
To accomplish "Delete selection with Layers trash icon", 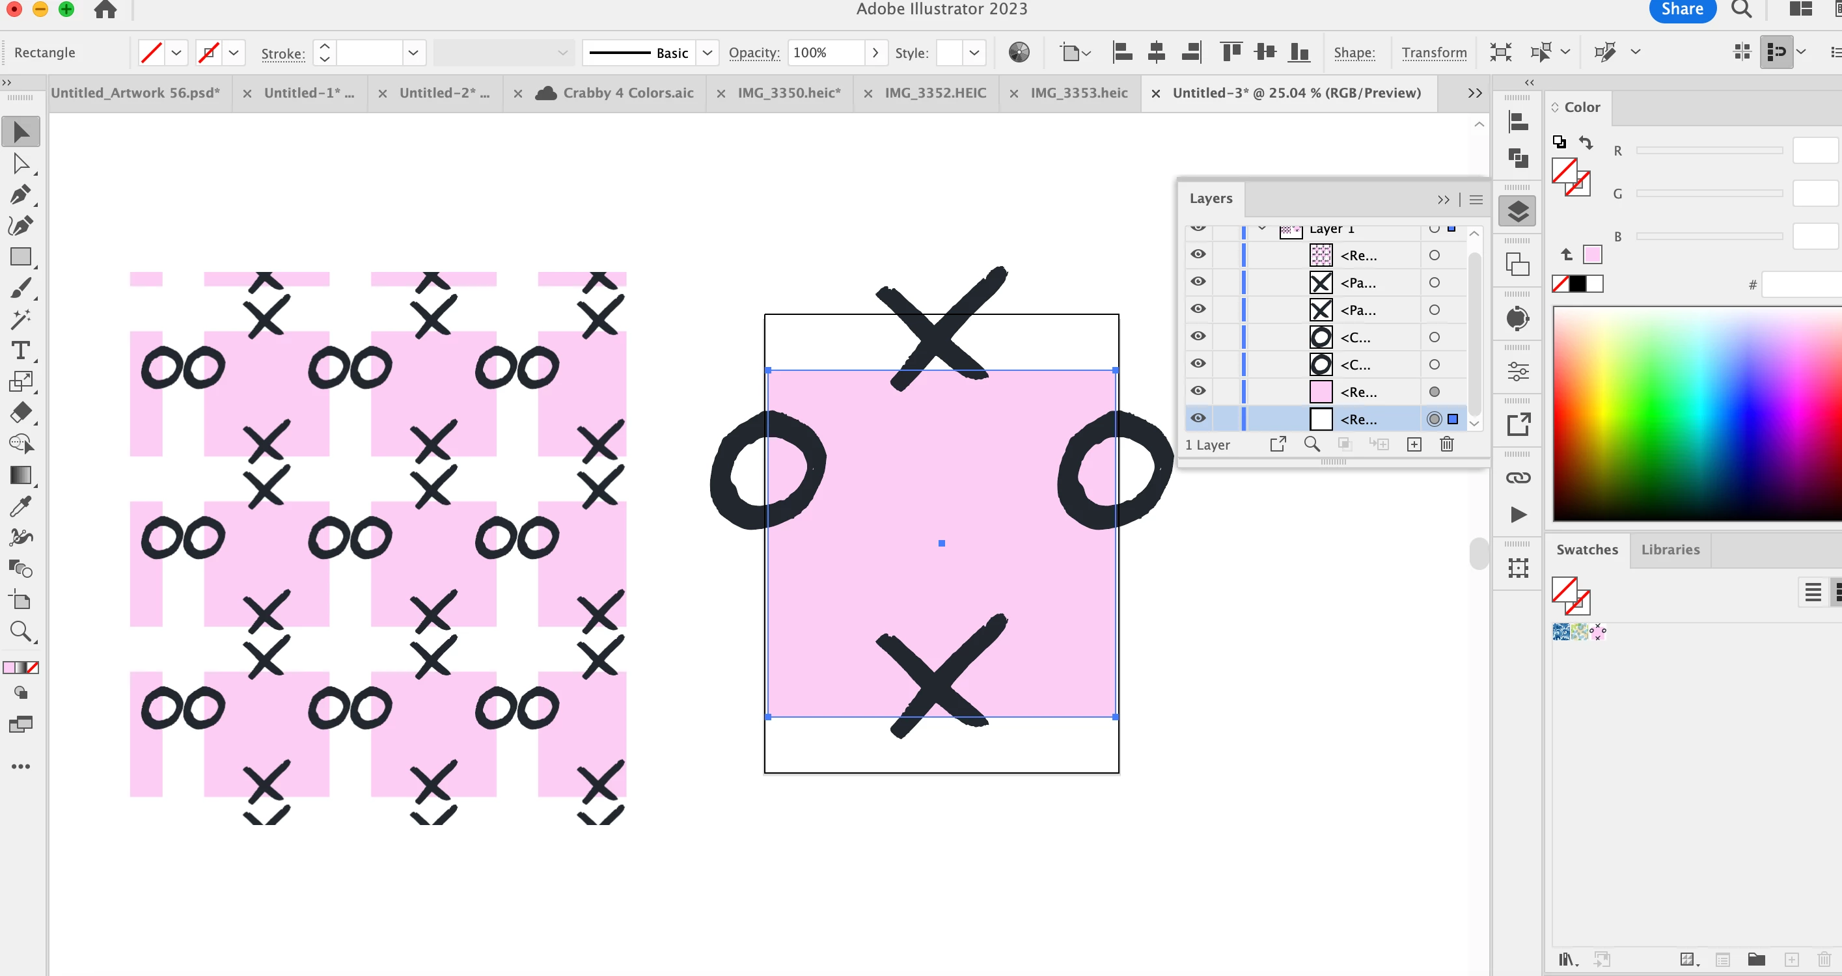I will click(1446, 444).
